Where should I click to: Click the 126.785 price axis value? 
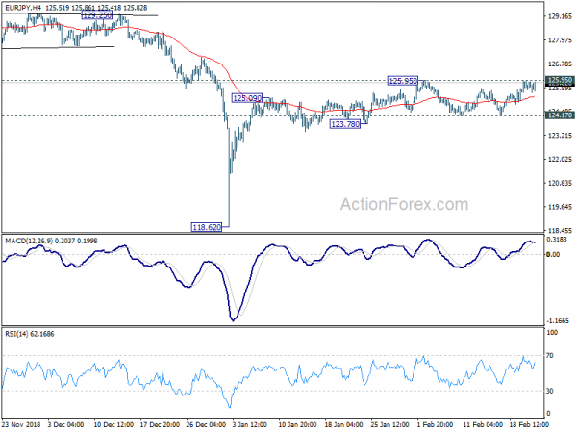tap(560, 64)
